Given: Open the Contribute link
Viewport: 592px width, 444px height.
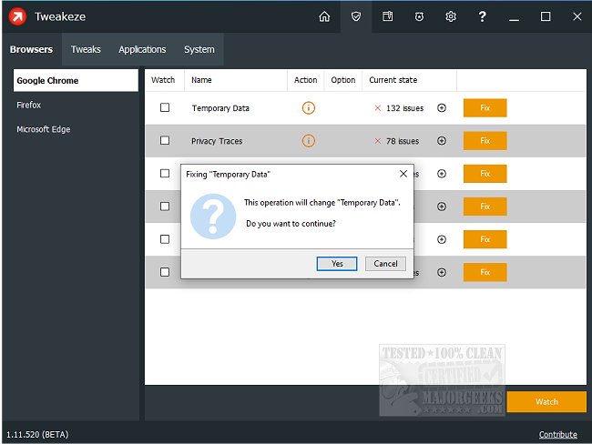Looking at the screenshot, I should pyautogui.click(x=557, y=435).
